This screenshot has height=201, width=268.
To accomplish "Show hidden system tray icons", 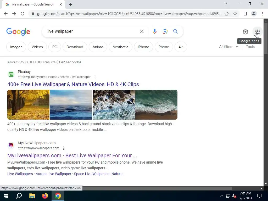I will [x=221, y=196].
